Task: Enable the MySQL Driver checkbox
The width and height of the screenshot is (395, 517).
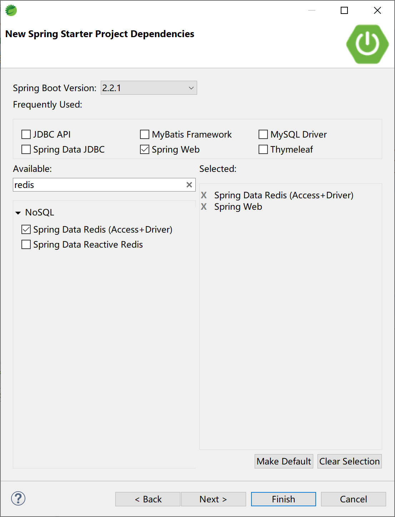Action: [263, 134]
